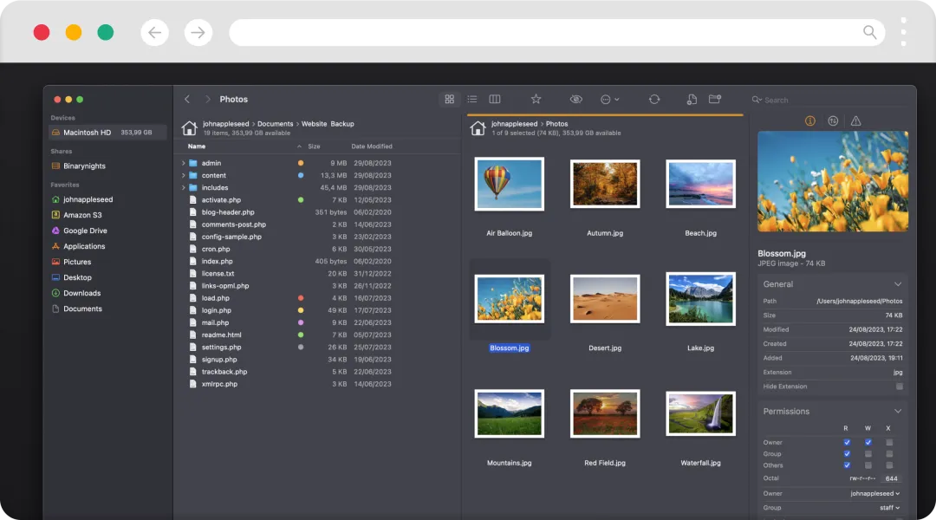Screen dimensions: 936x520
Task: Select Autumn.jpg thumbnail
Action: 605,184
